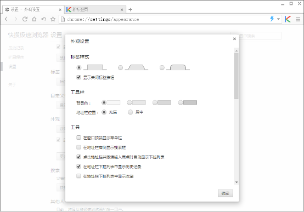
Task: Choose the third medium gray toolbar background
Action: tap(155, 102)
